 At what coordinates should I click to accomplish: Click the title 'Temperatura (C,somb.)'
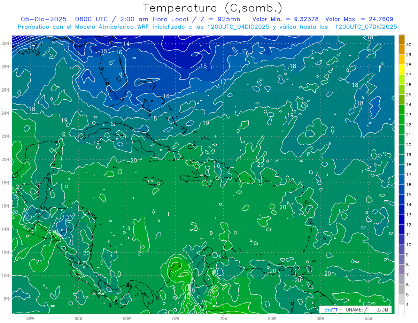point(213,8)
